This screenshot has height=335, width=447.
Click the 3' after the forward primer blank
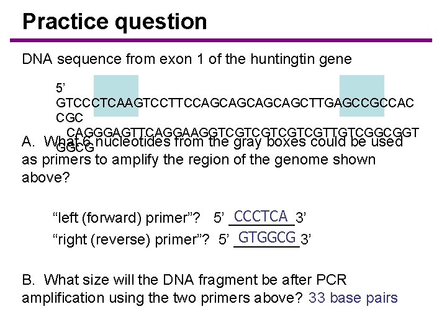(x=300, y=218)
